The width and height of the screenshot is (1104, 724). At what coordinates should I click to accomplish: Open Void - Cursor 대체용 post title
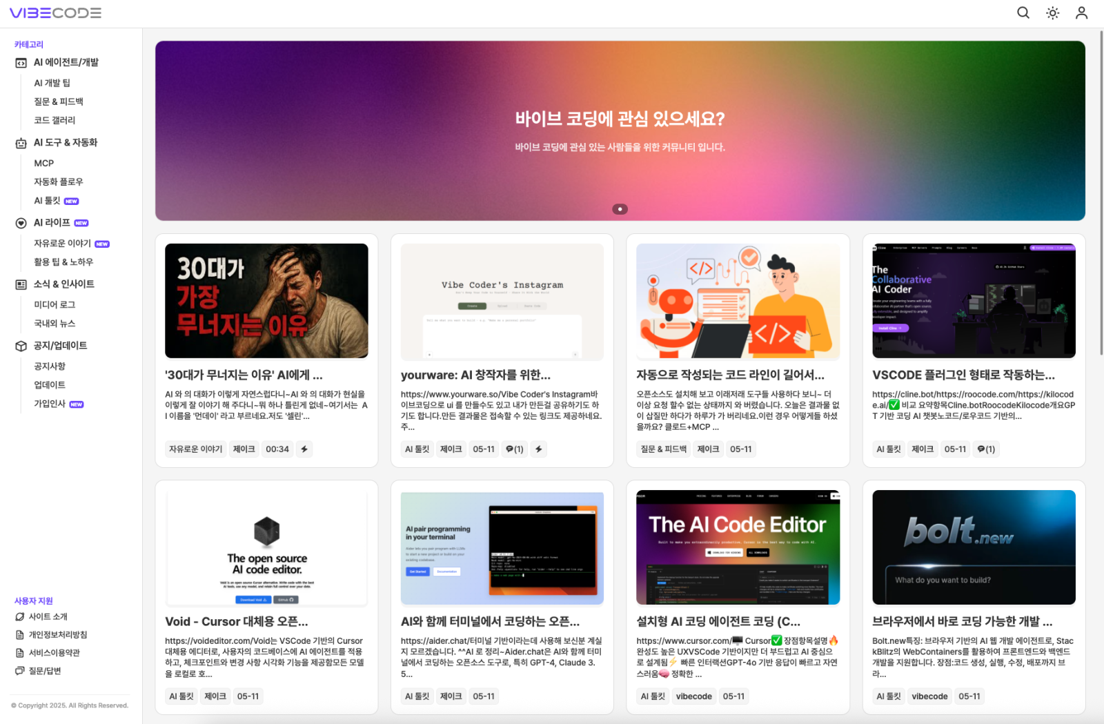pos(237,622)
